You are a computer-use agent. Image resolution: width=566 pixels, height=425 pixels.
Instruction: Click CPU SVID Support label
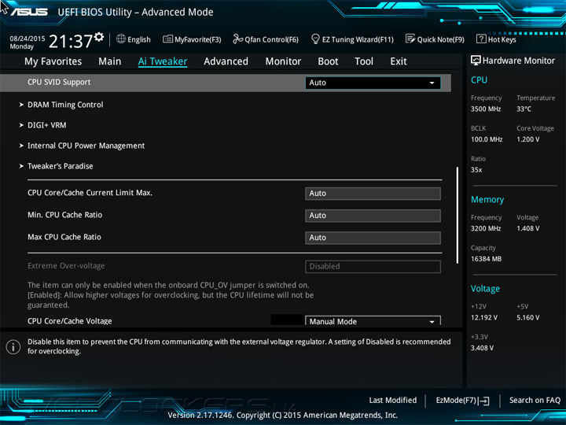(59, 82)
